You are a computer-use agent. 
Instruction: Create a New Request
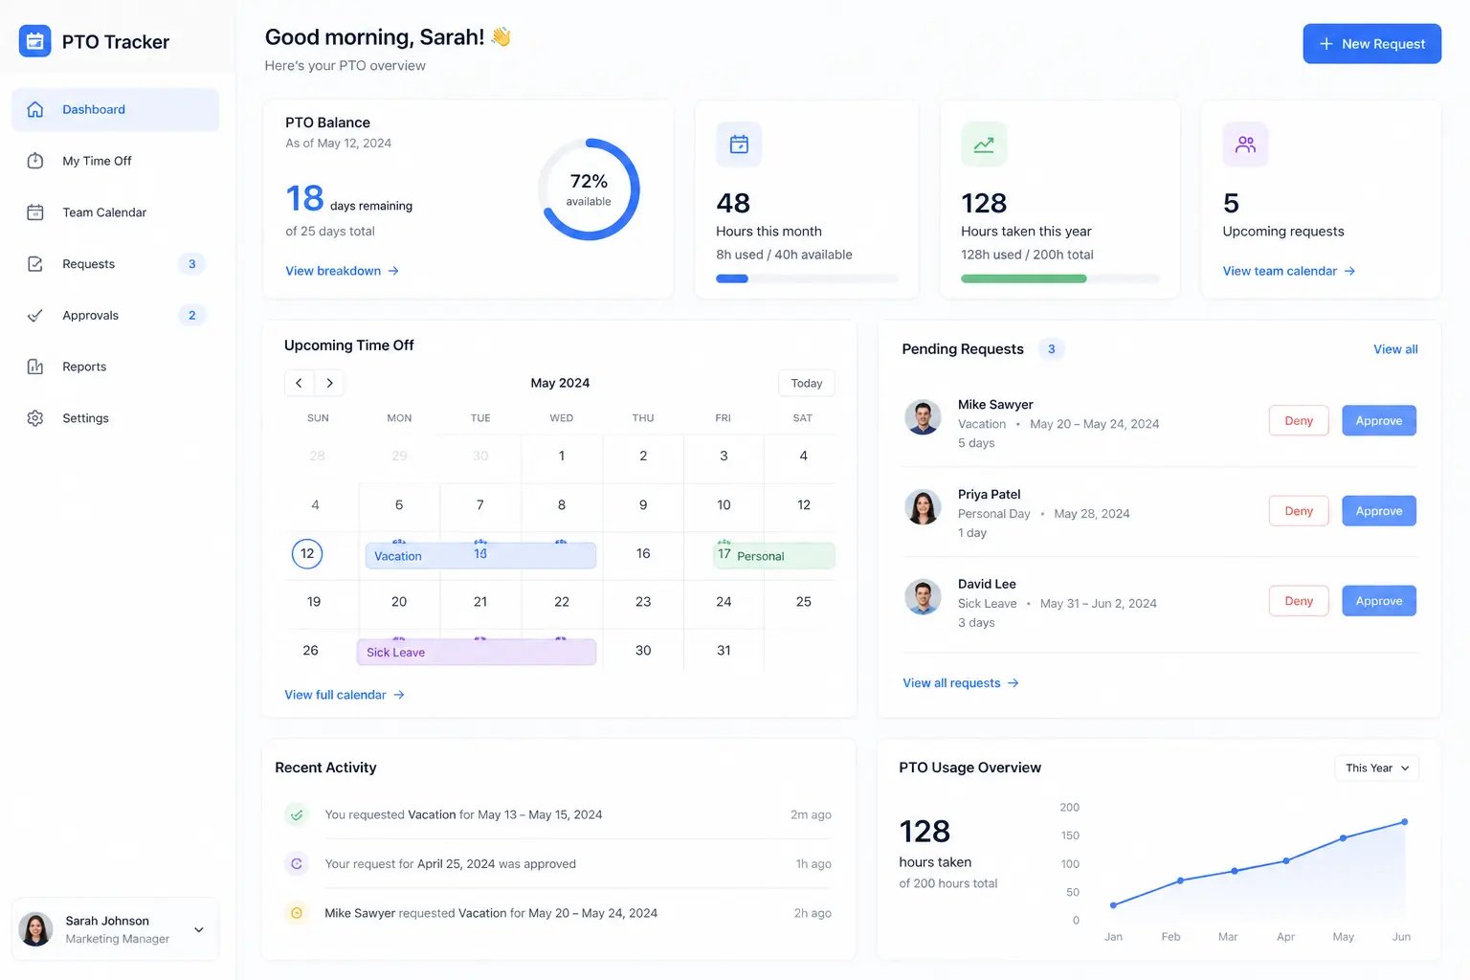[x=1371, y=44]
